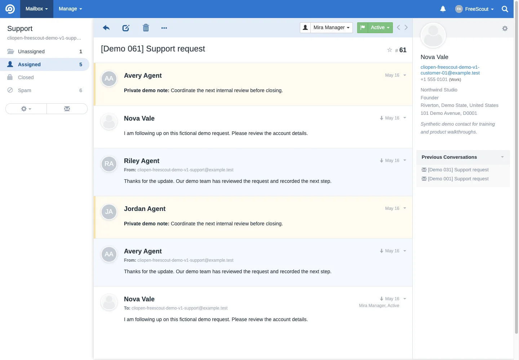Reply to conversation with arrow icon
The image size is (519, 360).
point(106,28)
